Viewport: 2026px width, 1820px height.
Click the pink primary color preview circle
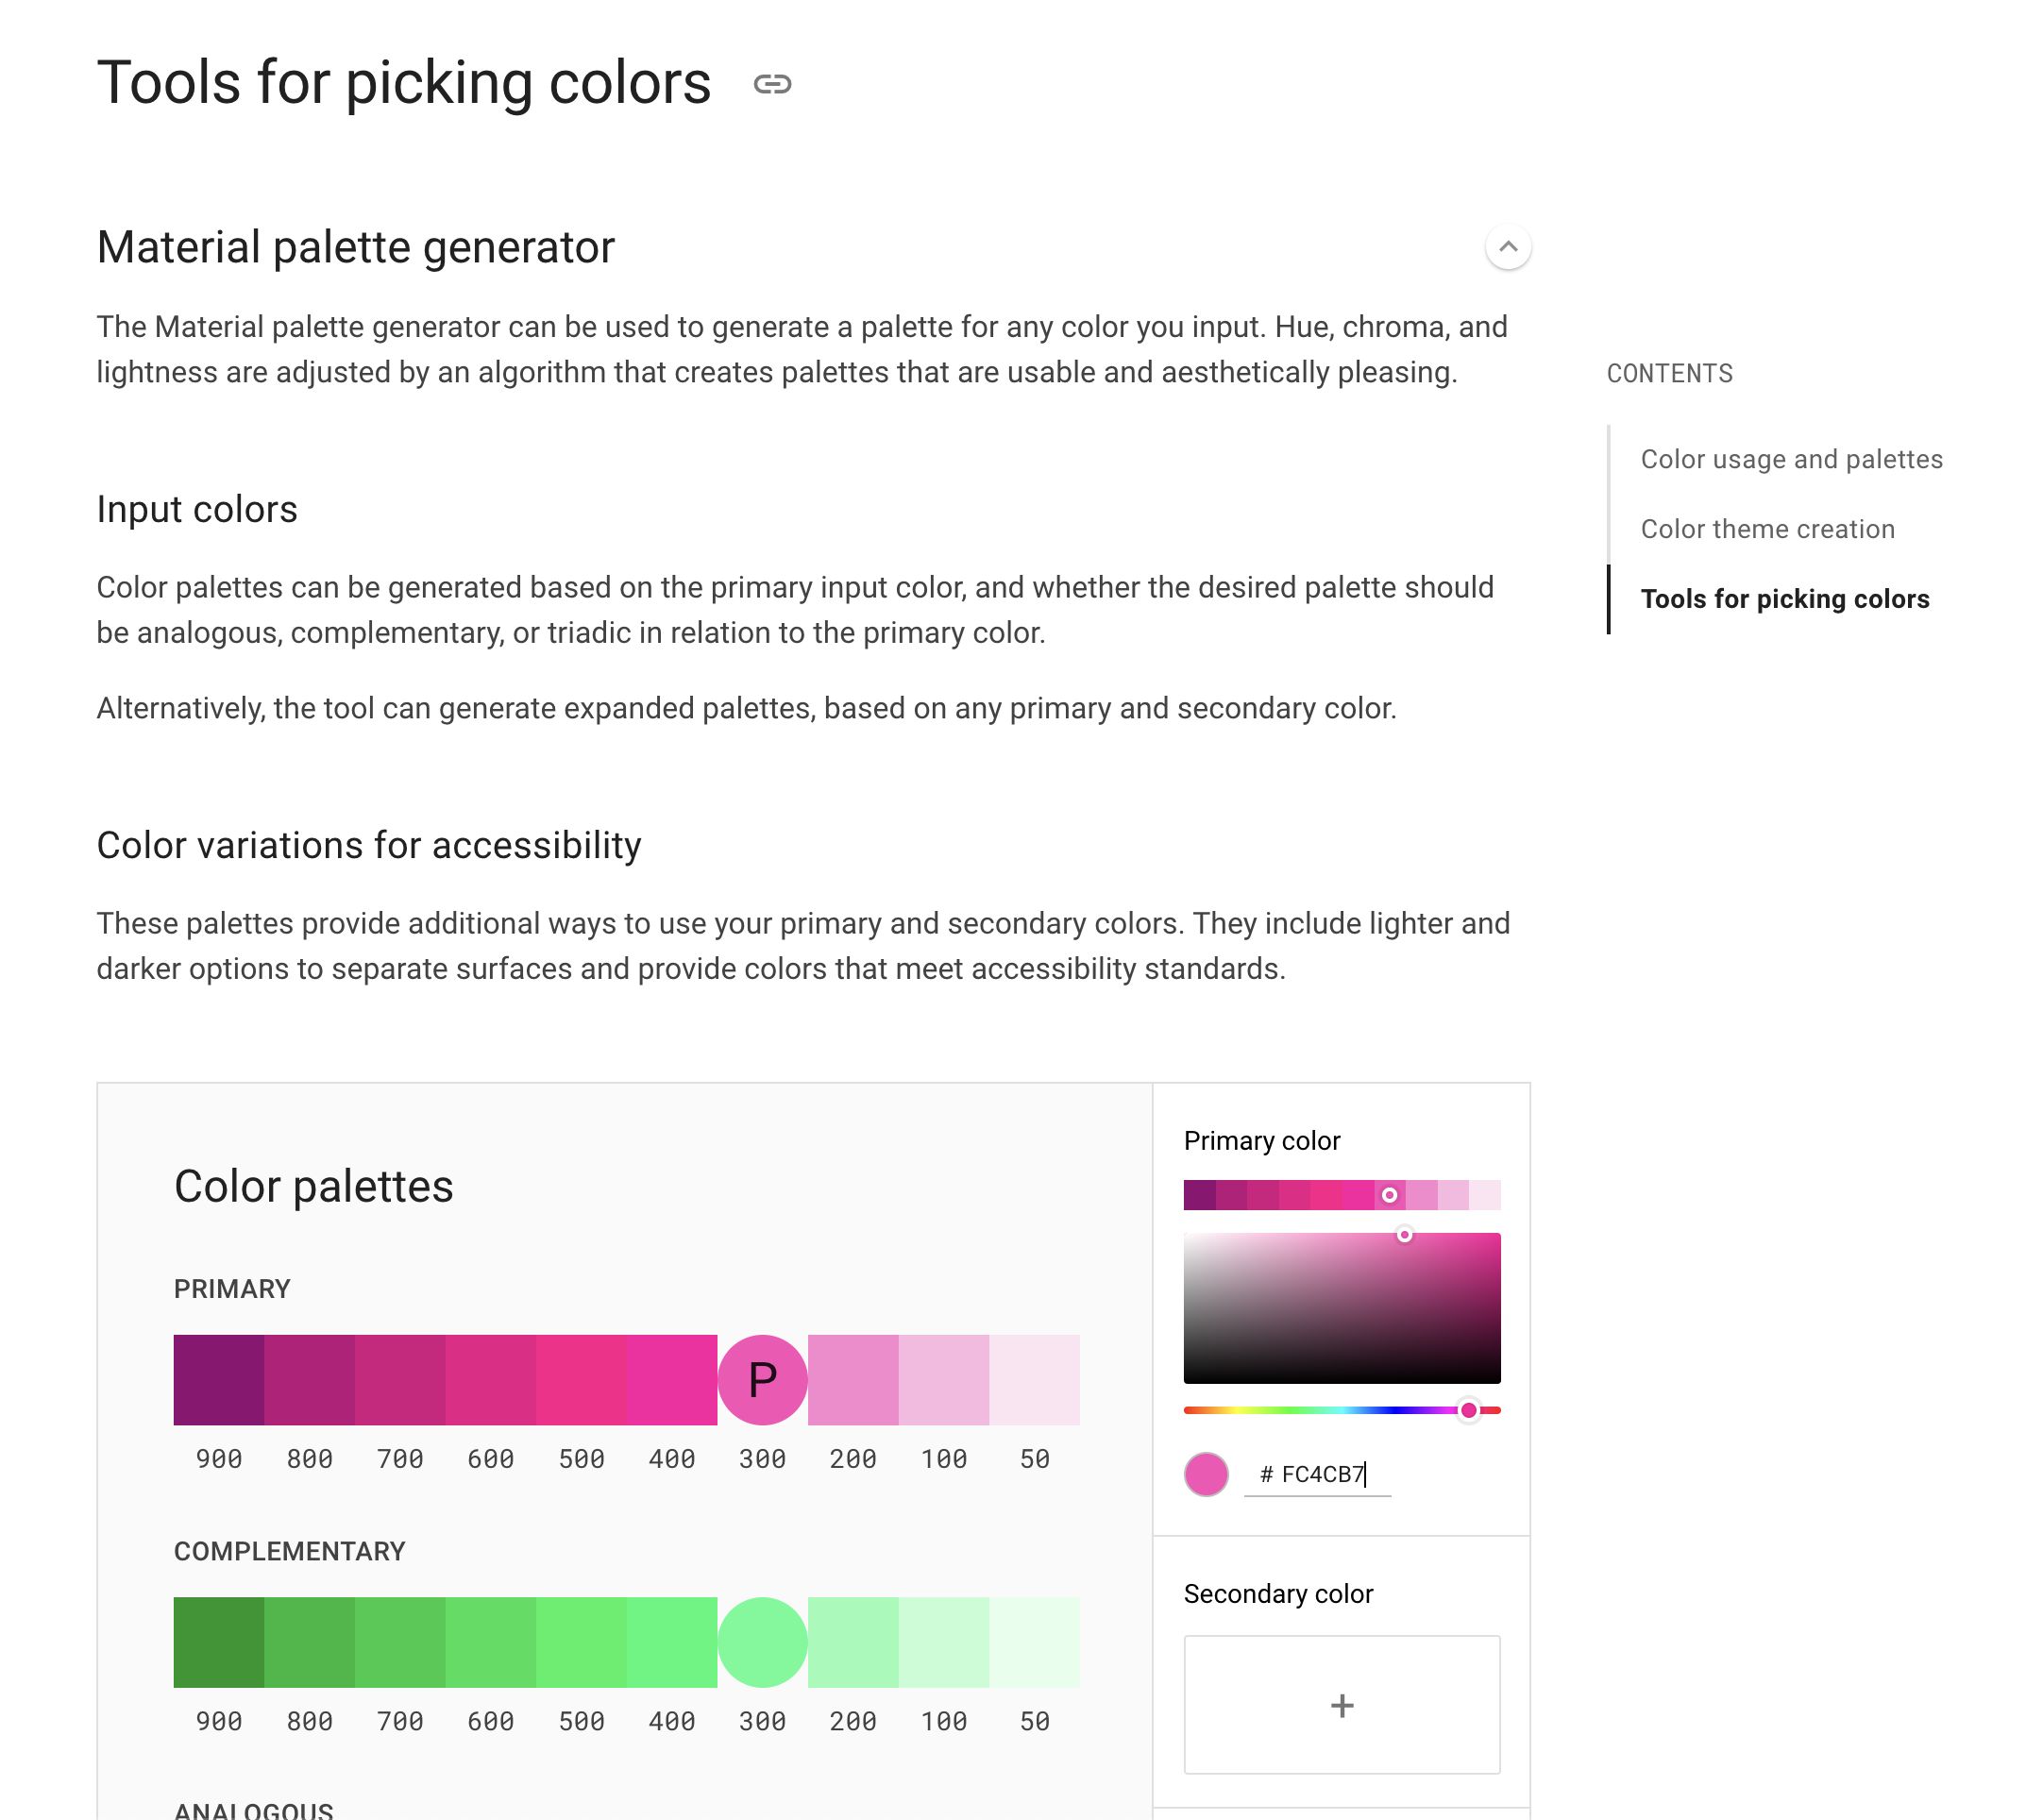point(1206,1474)
